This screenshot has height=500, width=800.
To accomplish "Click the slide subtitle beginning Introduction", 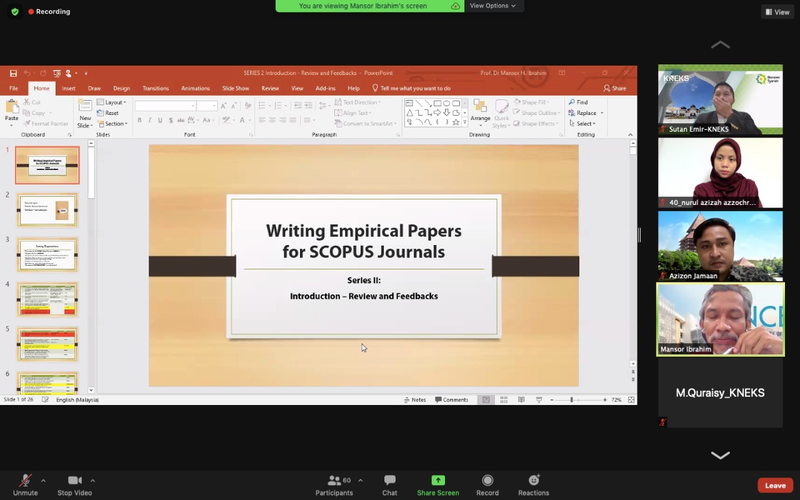I will [x=364, y=296].
